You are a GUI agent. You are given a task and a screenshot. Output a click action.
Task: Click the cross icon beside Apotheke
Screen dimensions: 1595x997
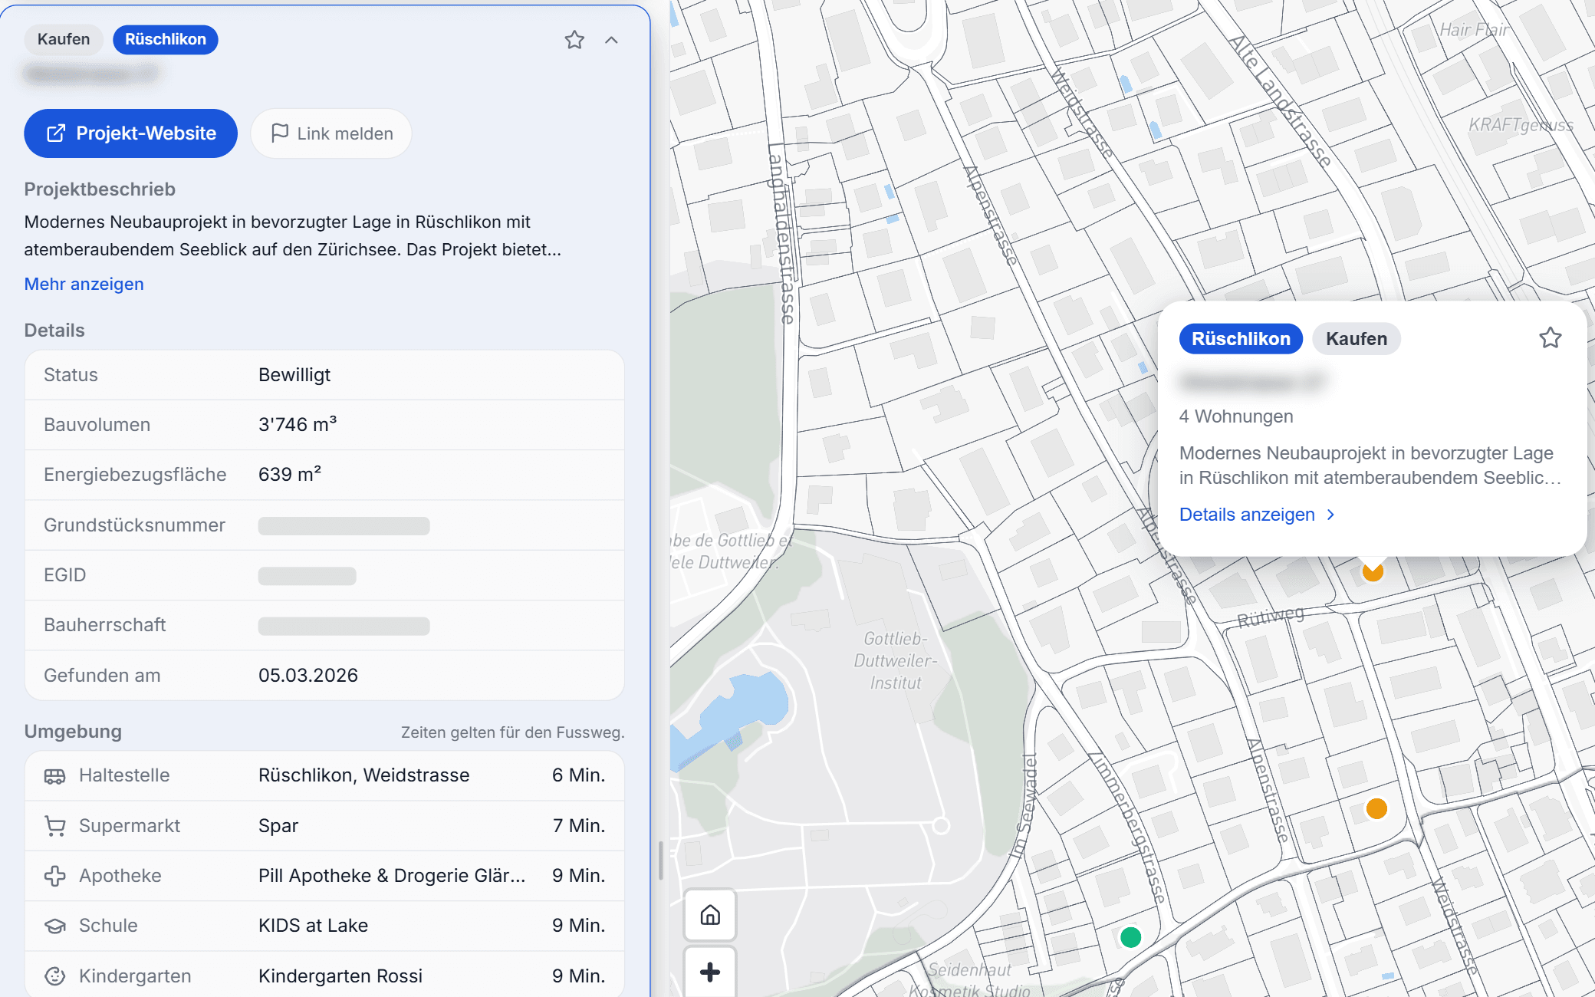(54, 876)
